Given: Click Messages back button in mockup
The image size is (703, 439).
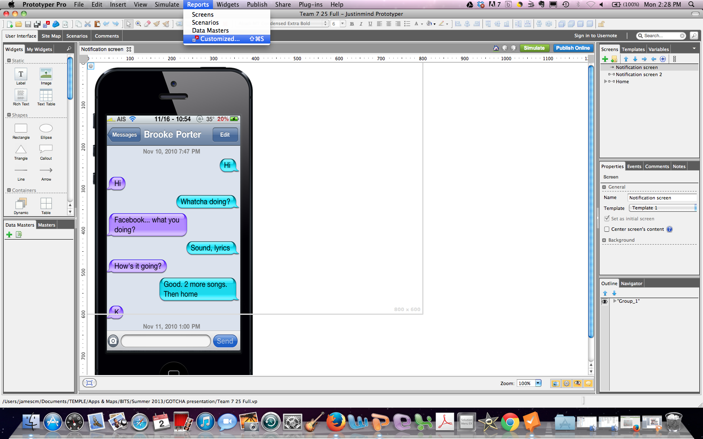Looking at the screenshot, I should (x=124, y=135).
